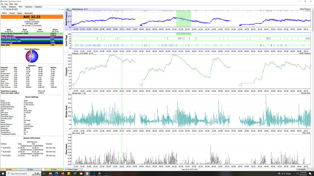The height and width of the screenshot is (176, 314).
Task: Click the Event Flags graph title label
Action: point(66,41)
